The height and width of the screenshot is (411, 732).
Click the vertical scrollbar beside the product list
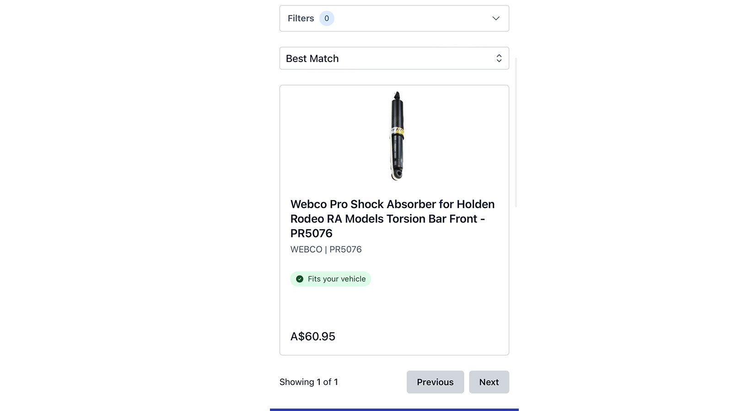click(517, 132)
